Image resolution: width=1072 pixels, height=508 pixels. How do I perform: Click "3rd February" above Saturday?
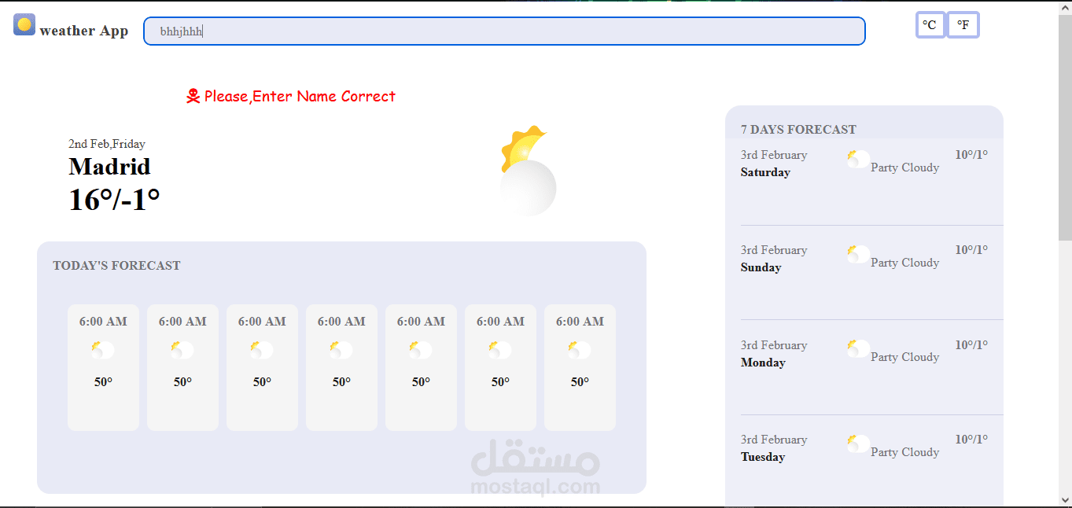point(774,155)
